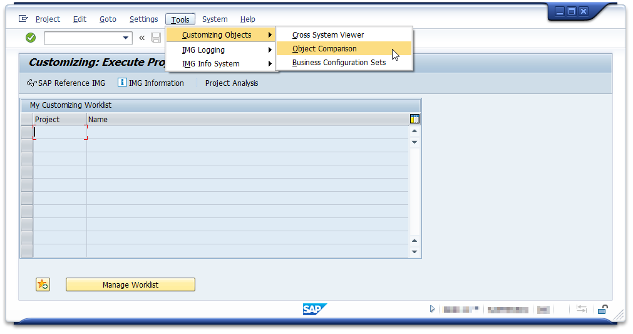
Task: Click the IMG Information info icon
Action: tap(122, 82)
